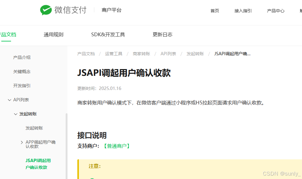Click the 支持商户： label
This screenshot has width=302, height=179.
tap(88, 146)
